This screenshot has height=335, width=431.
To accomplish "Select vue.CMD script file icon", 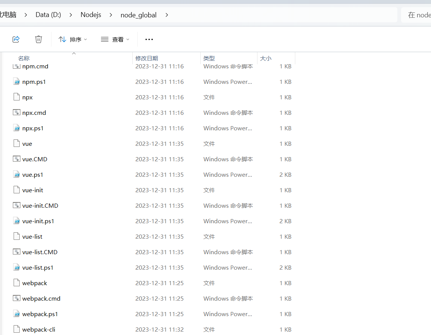I will (17, 159).
